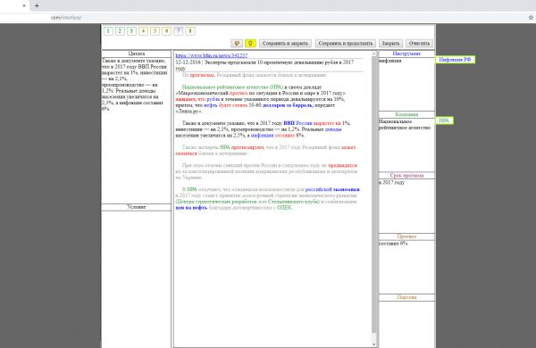Click the Инфляция РФ tag
The image size is (536, 348).
[455, 60]
